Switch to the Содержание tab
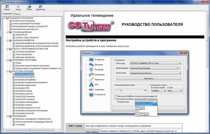Image resolution: width=210 pixels, height=134 pixels. point(7,14)
